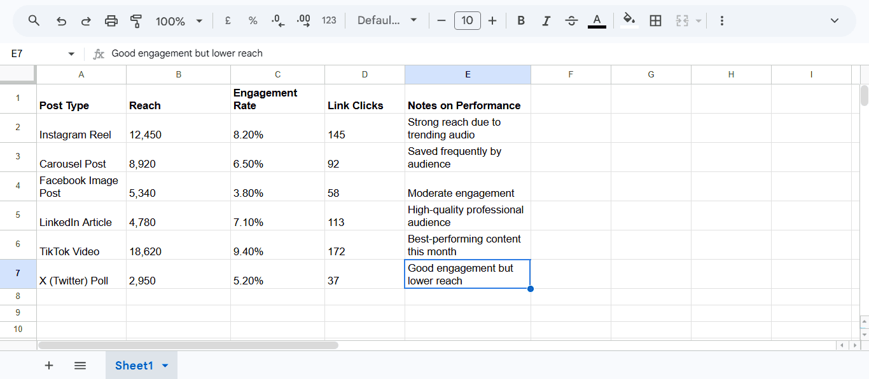Click the select all corner box
This screenshot has height=379, width=869.
[18, 74]
